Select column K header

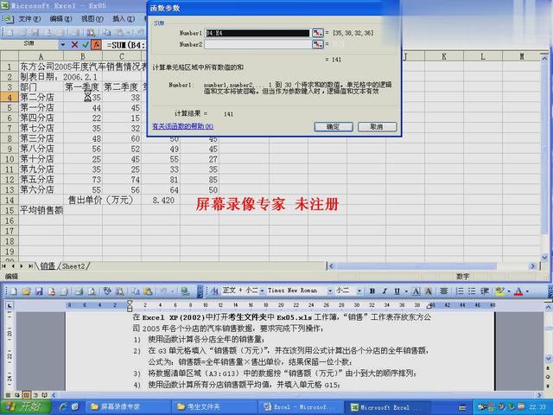point(444,56)
